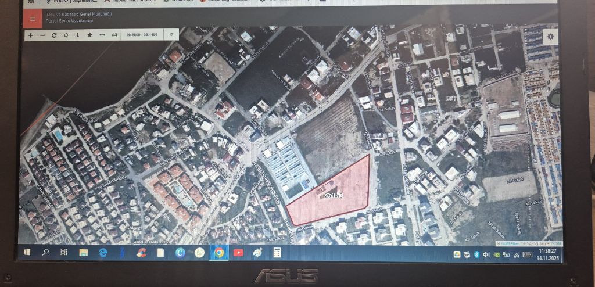This screenshot has width=595, height=287.
Task: Print the map via printer icon
Action: pos(114,35)
